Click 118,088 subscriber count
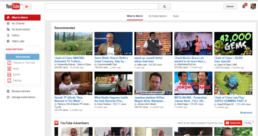This screenshot has width=258, height=136. [x=247, y=123]
